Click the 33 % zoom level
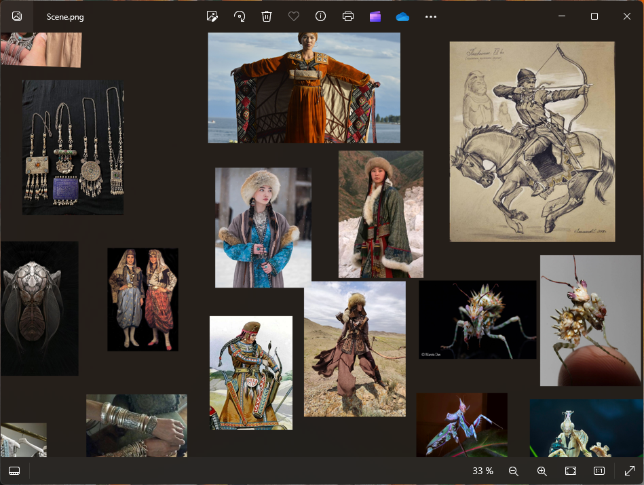Image resolution: width=644 pixels, height=485 pixels. pyautogui.click(x=482, y=471)
